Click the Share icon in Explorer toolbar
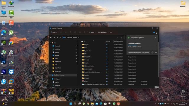This screenshot has height=106, width=189. (x=80, y=32)
